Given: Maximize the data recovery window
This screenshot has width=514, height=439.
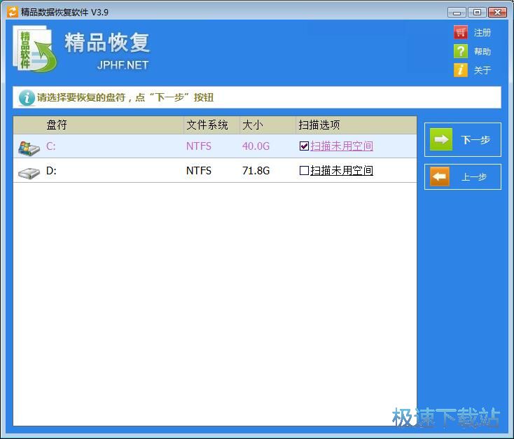Looking at the screenshot, I should (477, 13).
